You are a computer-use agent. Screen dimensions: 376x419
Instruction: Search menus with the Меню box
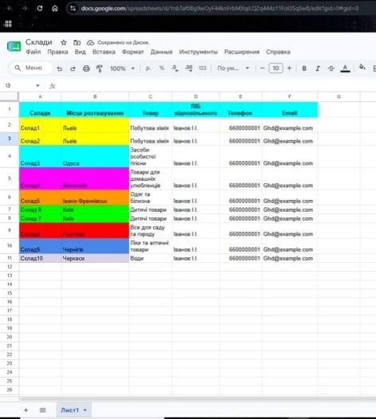(31, 69)
